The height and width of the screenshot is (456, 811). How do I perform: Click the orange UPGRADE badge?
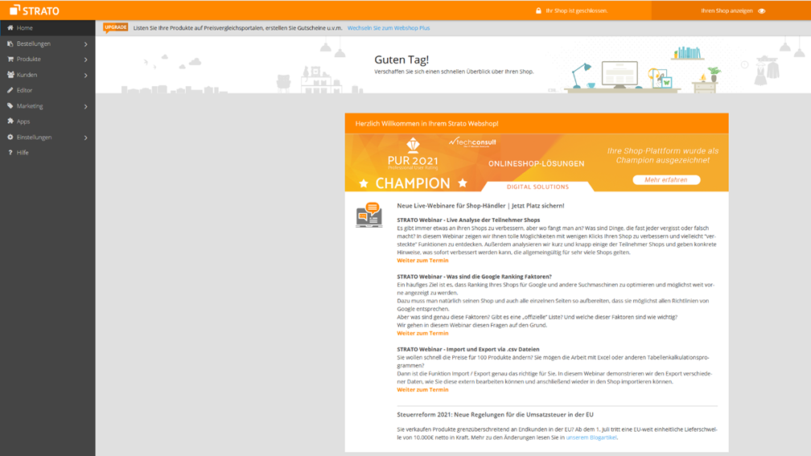pos(115,27)
